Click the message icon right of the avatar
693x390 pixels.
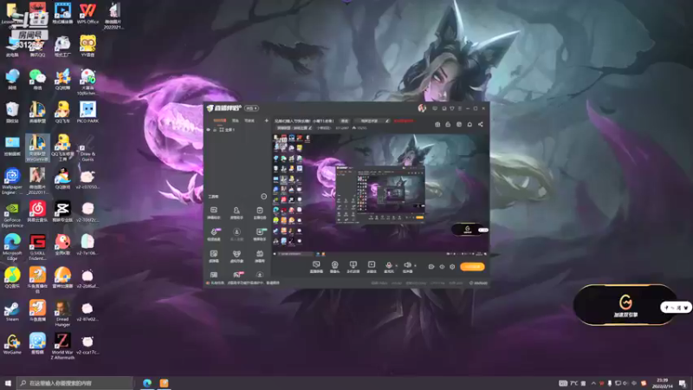[435, 108]
